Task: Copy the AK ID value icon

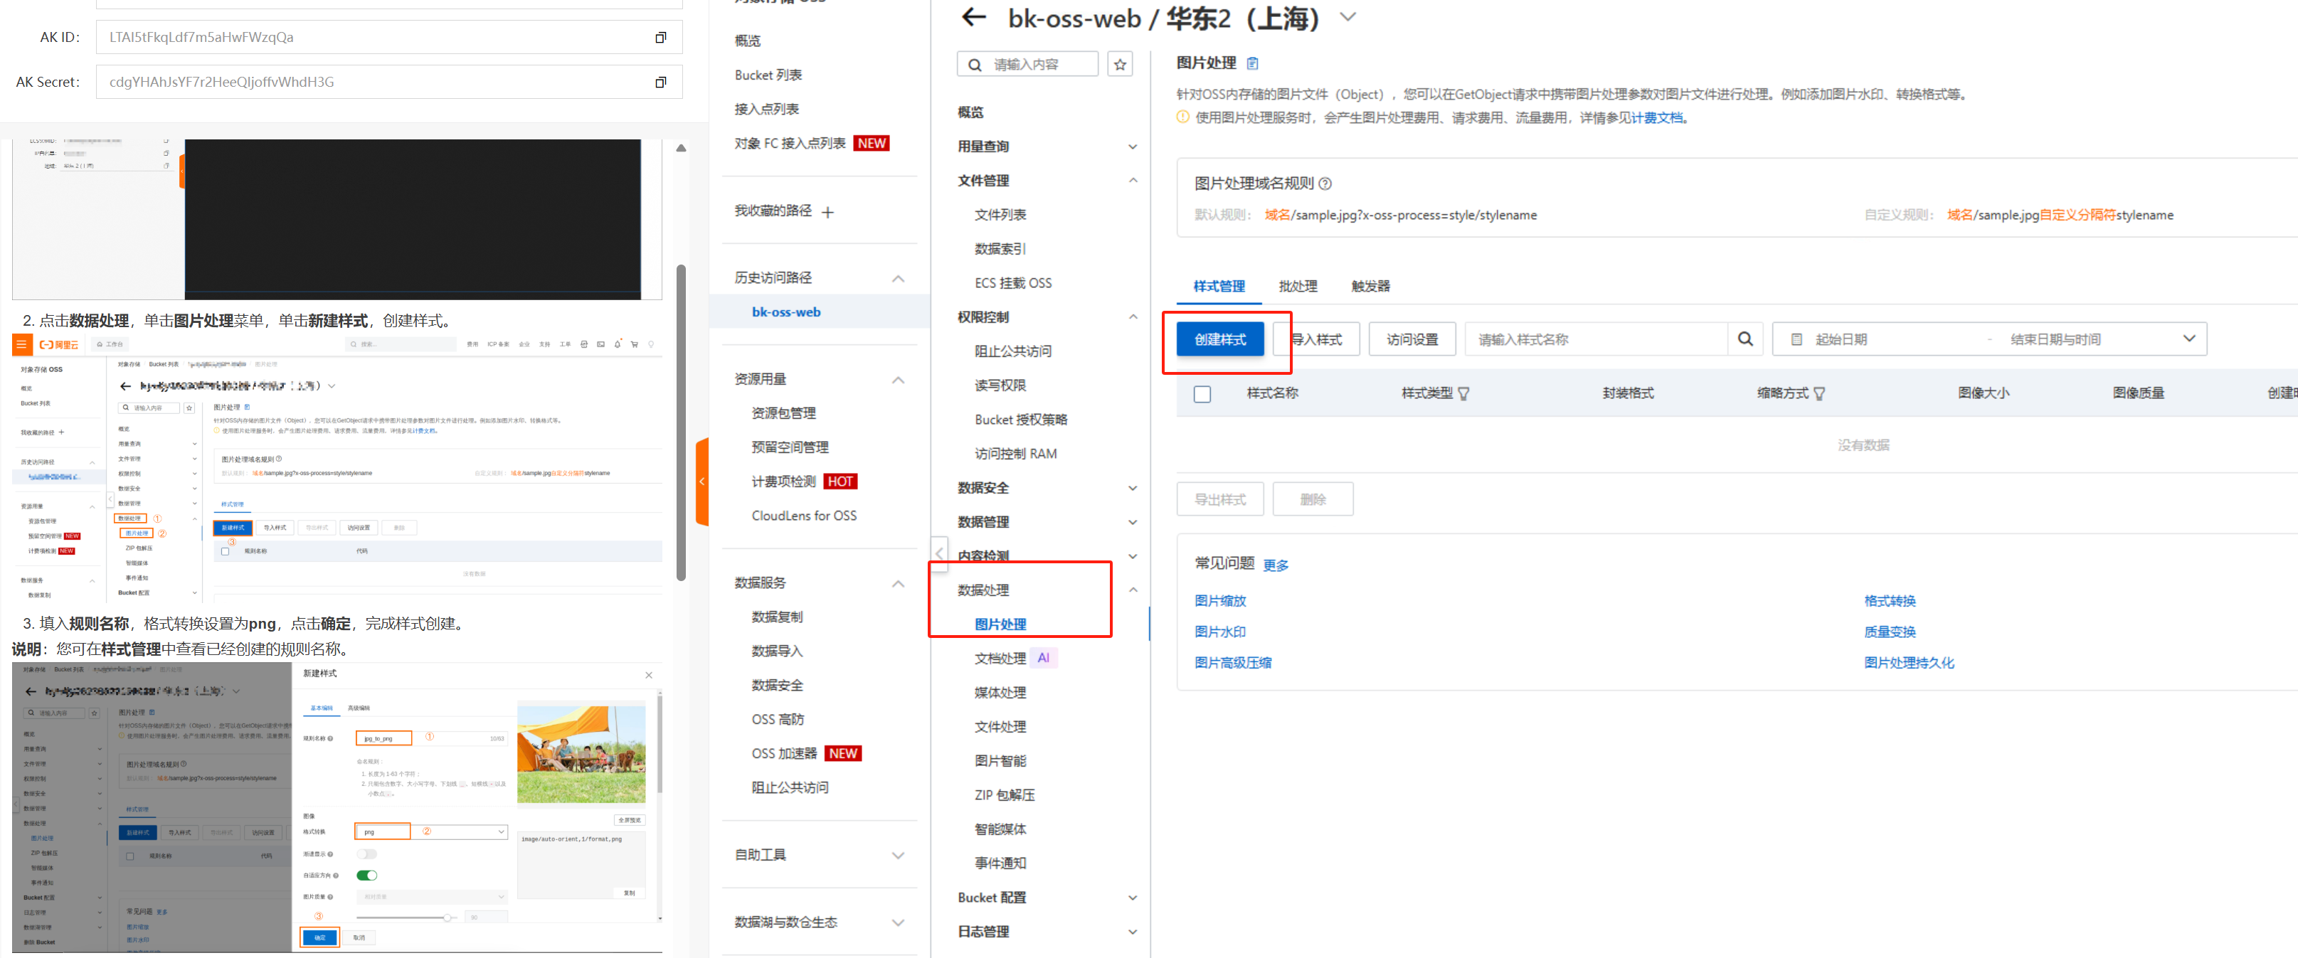Action: pos(660,38)
